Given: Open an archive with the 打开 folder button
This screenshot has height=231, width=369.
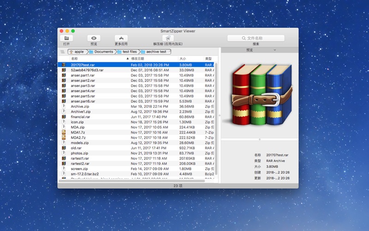Looking at the screenshot, I should [66, 38].
